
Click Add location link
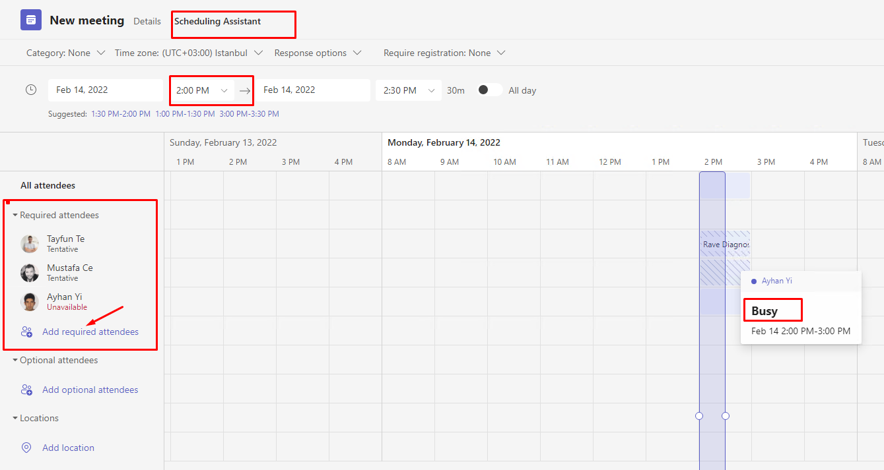[68, 448]
